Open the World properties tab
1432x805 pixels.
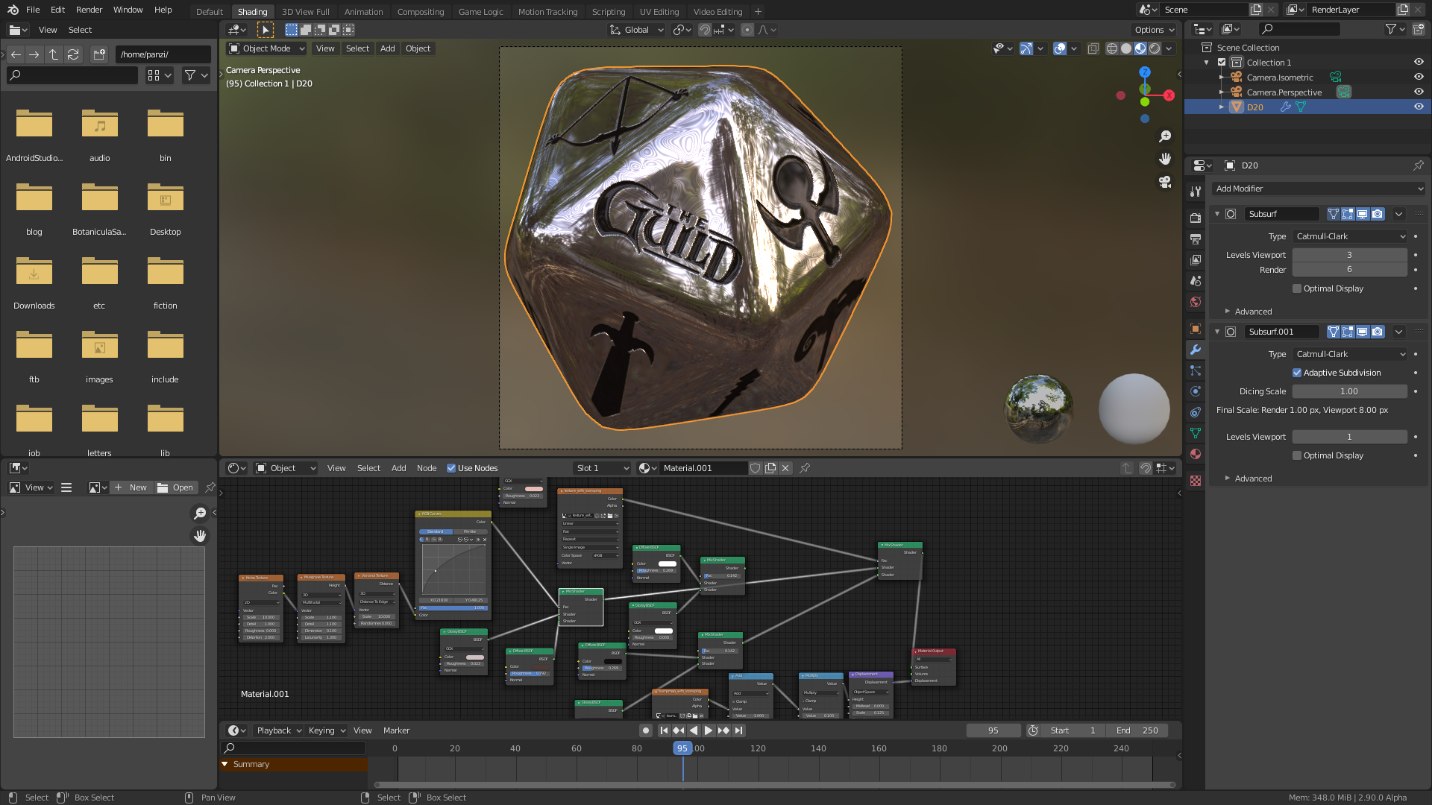click(1196, 302)
